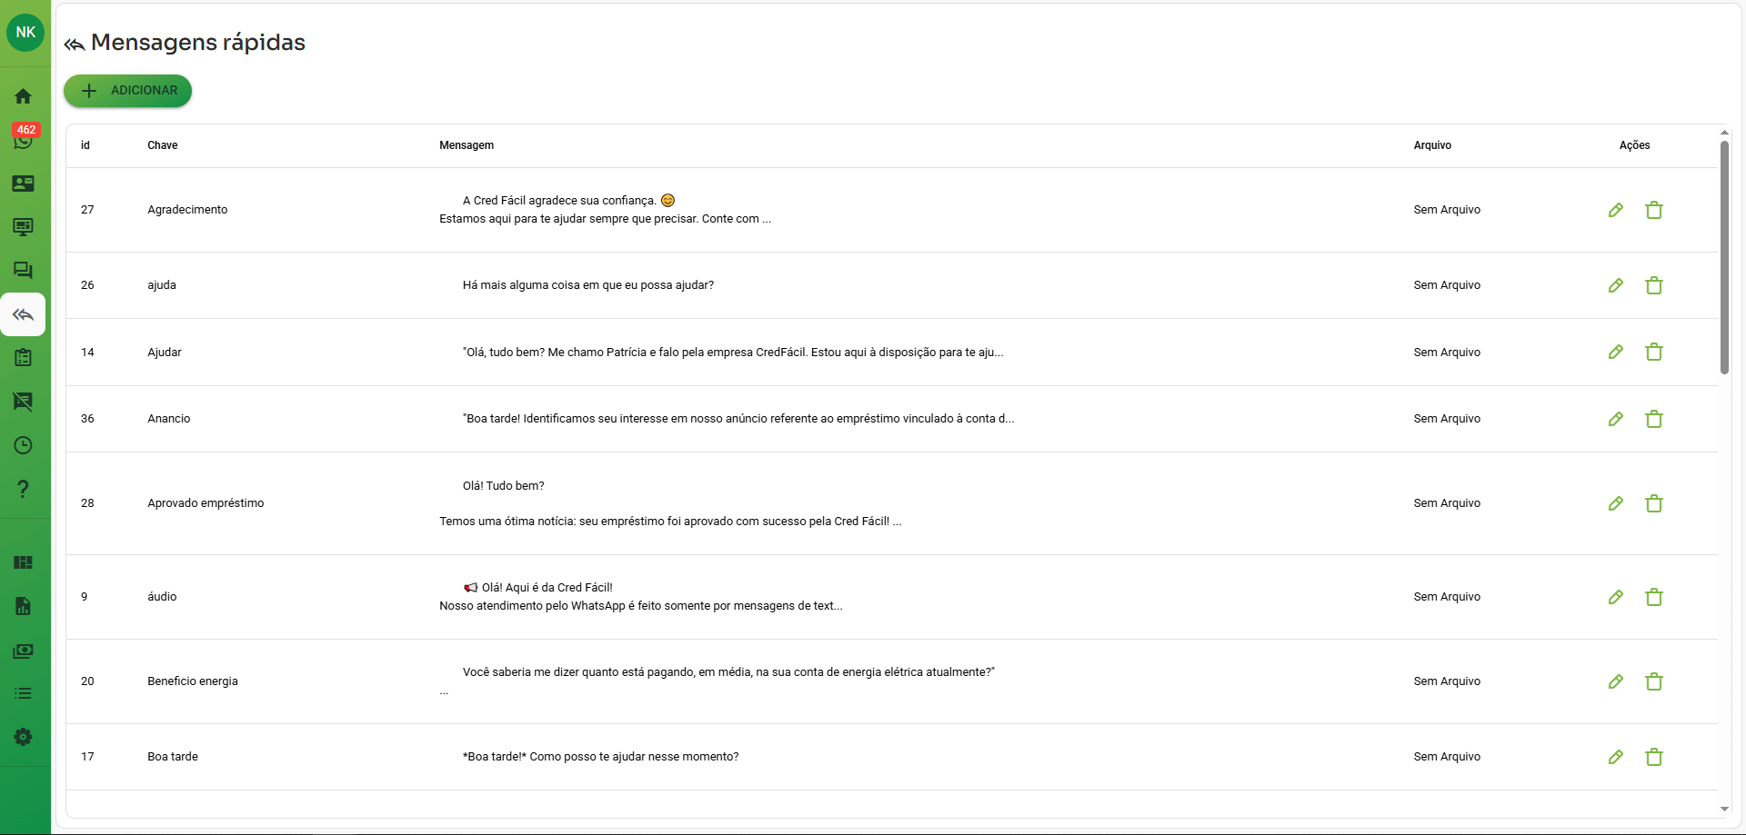Open the home icon in sidebar

[x=24, y=96]
